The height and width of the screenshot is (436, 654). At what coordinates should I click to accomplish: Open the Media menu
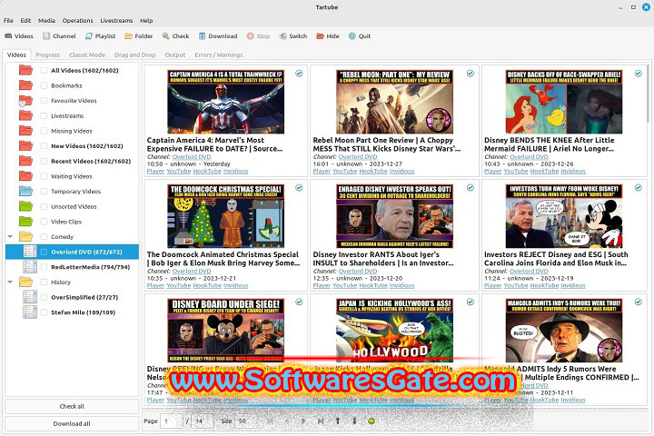(x=46, y=21)
